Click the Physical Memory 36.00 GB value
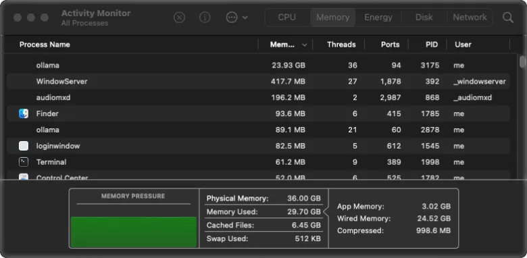The height and width of the screenshot is (258, 527). point(304,198)
